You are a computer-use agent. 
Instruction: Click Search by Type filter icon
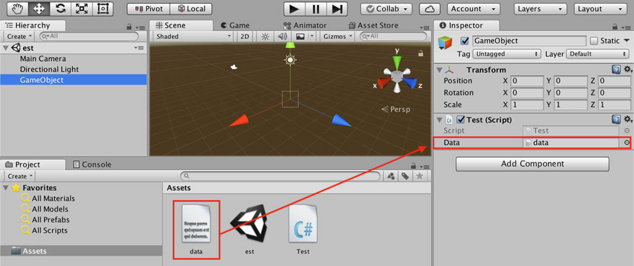click(x=391, y=176)
